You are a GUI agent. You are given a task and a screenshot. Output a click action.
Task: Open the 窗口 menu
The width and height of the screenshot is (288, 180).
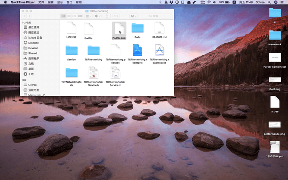pos(69,2)
